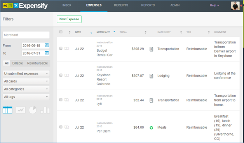
Task: Open the user profile avatar
Action: [235, 6]
